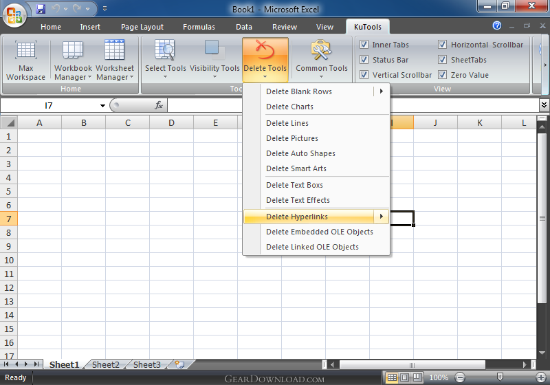The width and height of the screenshot is (550, 385).
Task: Click the 100% zoom level button
Action: tap(439, 377)
